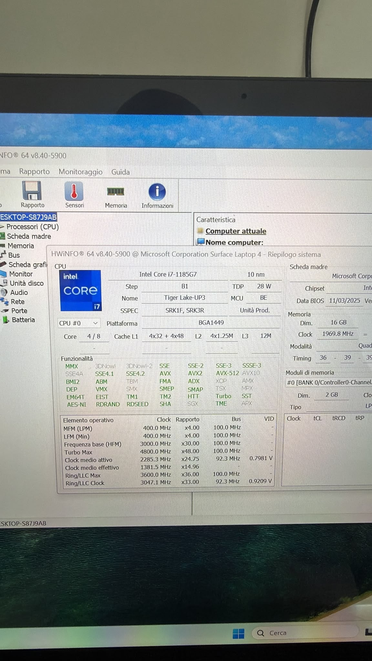Image resolution: width=372 pixels, height=661 pixels.
Task: Click the 28 W TDP value
Action: [264, 286]
